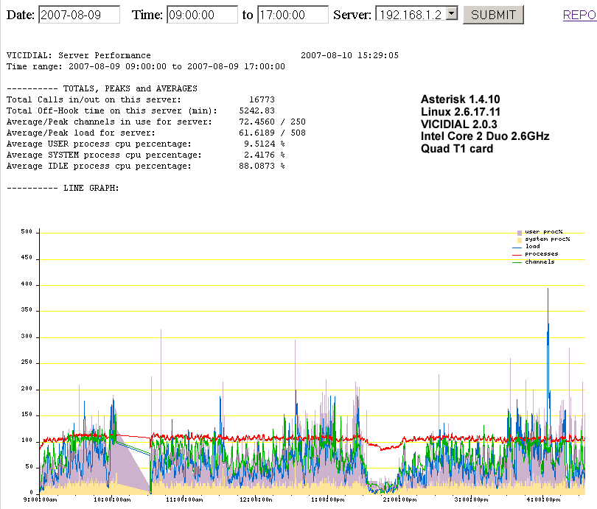597x509 pixels.
Task: Click the 400 y-axis label
Action: (x=27, y=284)
